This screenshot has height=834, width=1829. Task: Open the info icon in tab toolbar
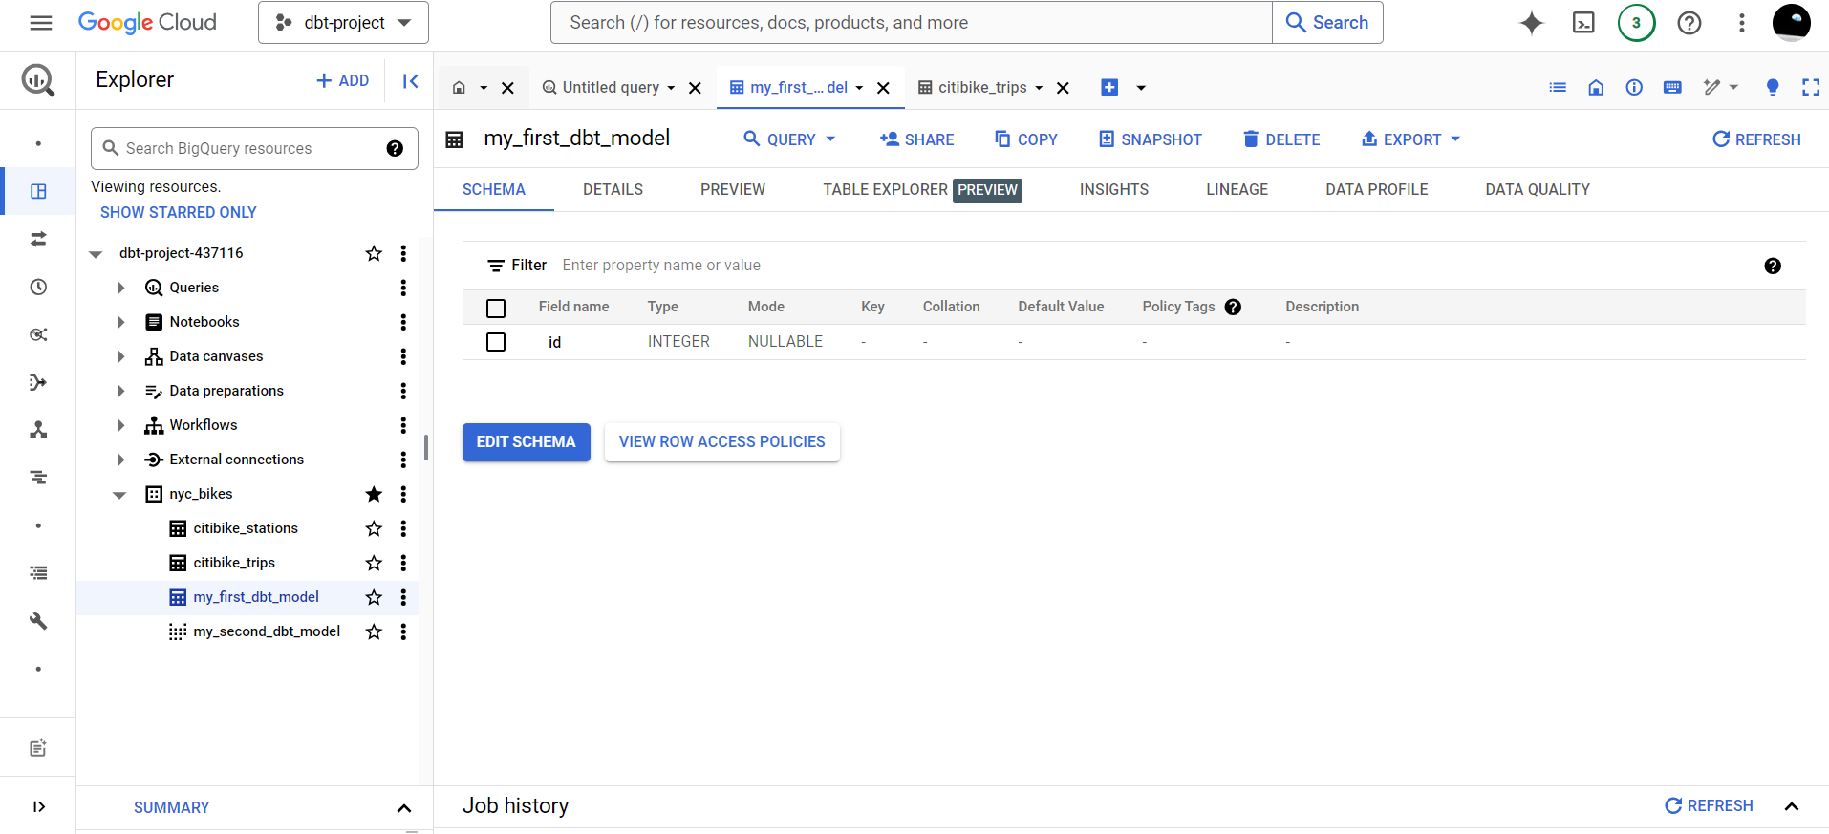pos(1634,88)
